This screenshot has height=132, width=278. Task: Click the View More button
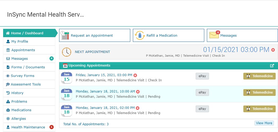point(264,123)
